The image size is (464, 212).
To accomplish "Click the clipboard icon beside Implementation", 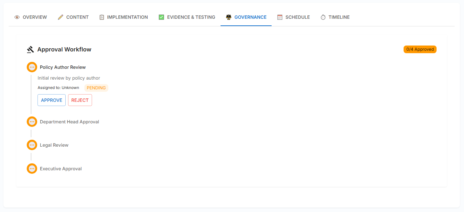I will 102,17.
